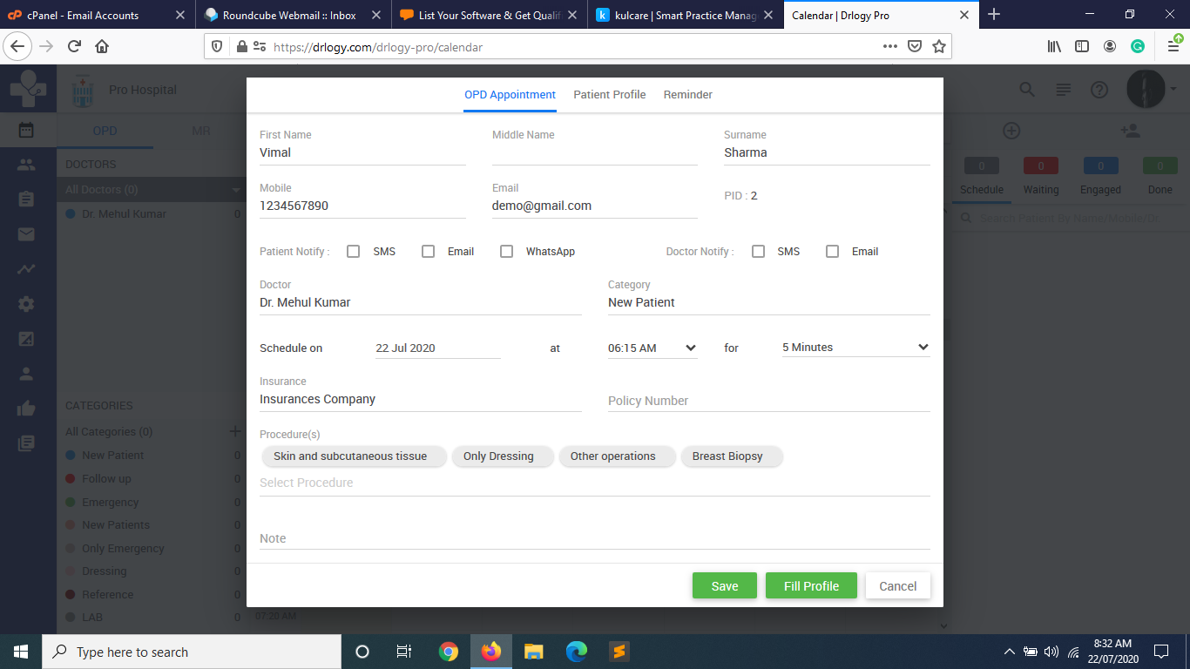The image size is (1190, 669).
Task: Open the 5 Minutes duration dropdown
Action: click(855, 347)
